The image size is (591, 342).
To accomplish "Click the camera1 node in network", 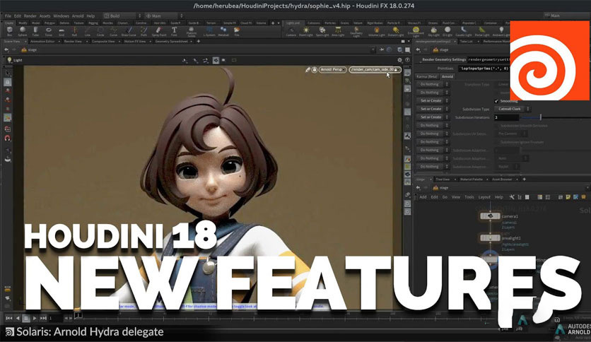I will [489, 215].
